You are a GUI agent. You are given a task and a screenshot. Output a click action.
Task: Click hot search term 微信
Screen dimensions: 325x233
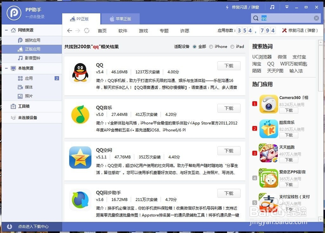point(282,57)
